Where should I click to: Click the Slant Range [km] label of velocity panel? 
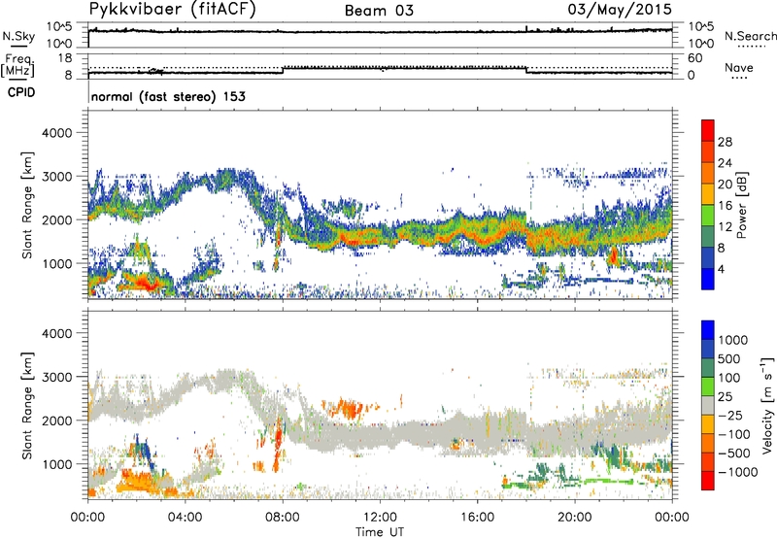27,406
